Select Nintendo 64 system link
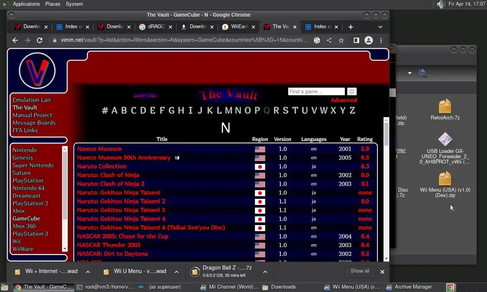The width and height of the screenshot is (487, 292). pyautogui.click(x=29, y=188)
